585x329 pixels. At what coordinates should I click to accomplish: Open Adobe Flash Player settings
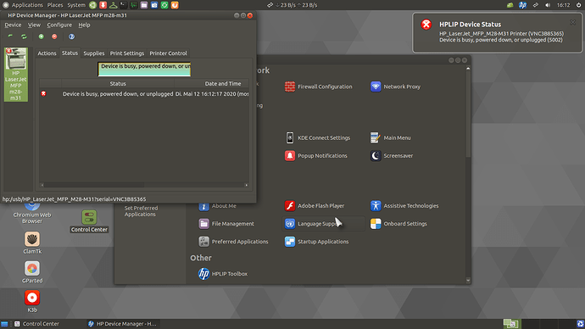[x=315, y=205]
